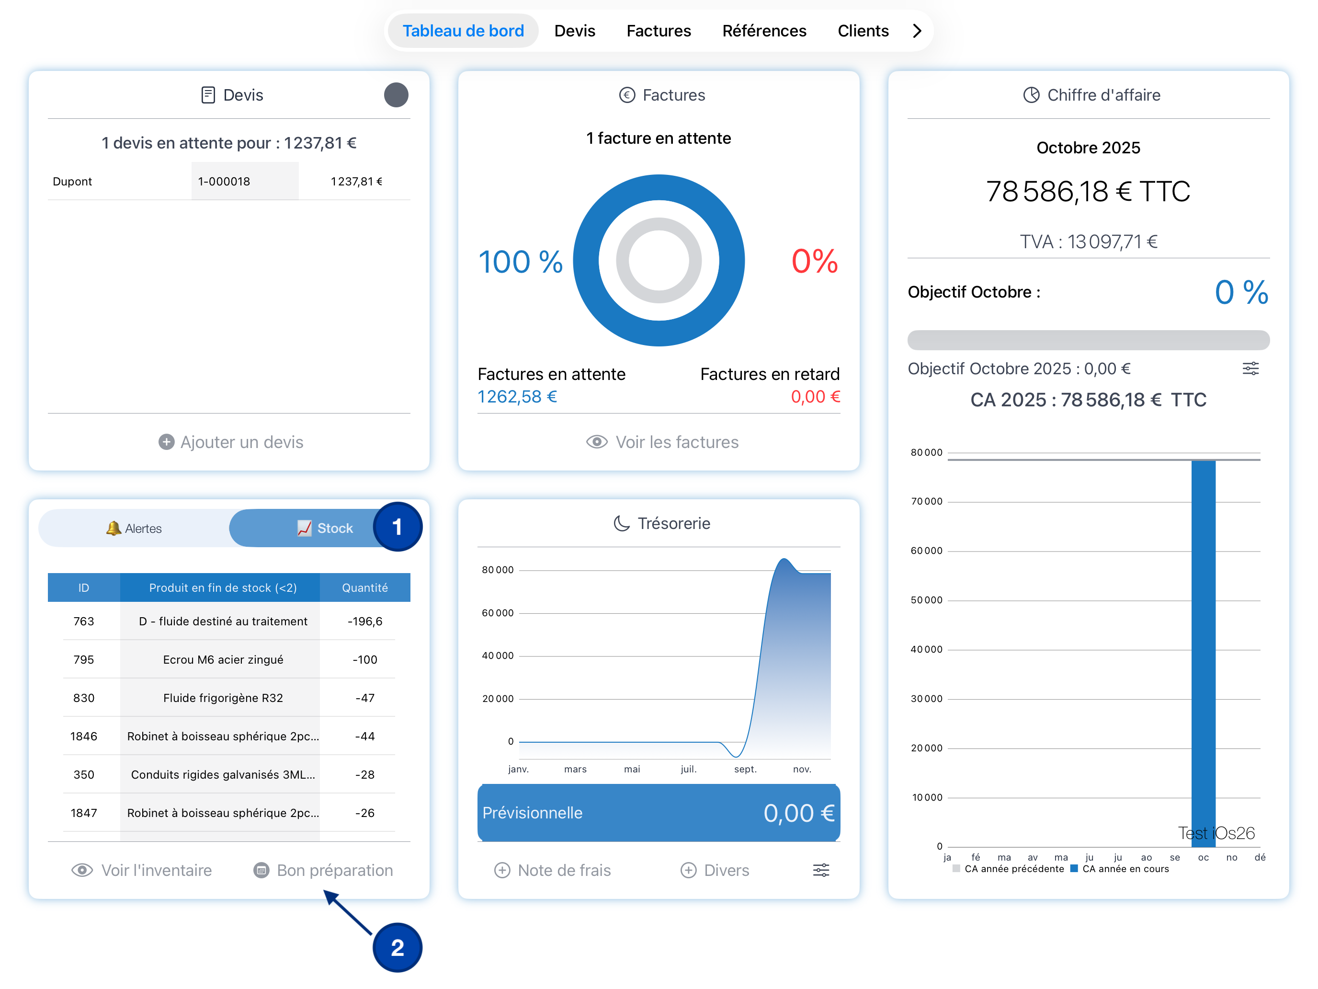The image size is (1318, 989).
Task: Click the eye icon for Voir l'inventaire
Action: coord(82,870)
